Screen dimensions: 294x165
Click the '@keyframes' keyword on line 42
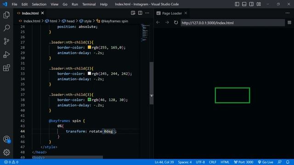(x=59, y=121)
